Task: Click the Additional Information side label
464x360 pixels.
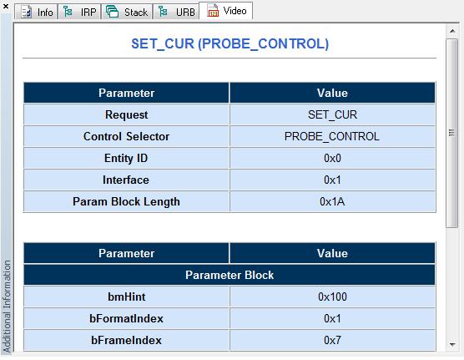Action: pos(7,306)
